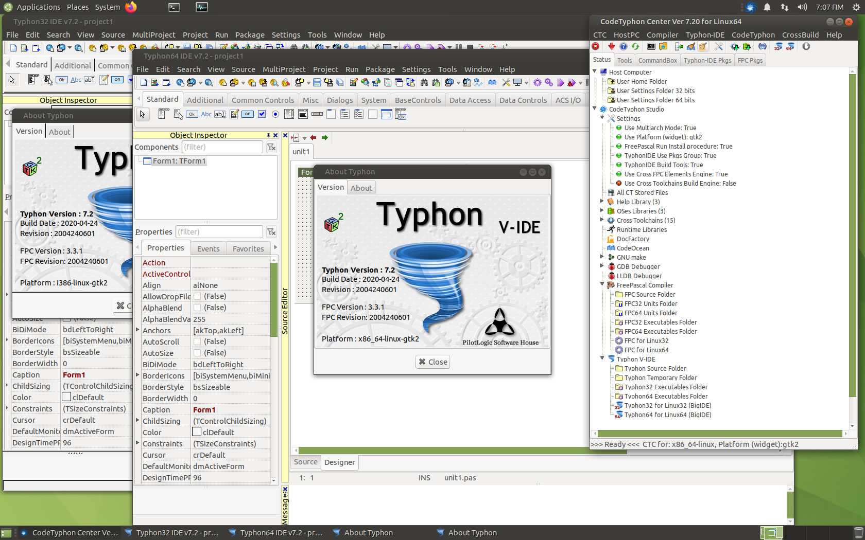Click the green refresh arrows icon in CodeTyphon Center
The height and width of the screenshot is (540, 865).
tap(635, 47)
